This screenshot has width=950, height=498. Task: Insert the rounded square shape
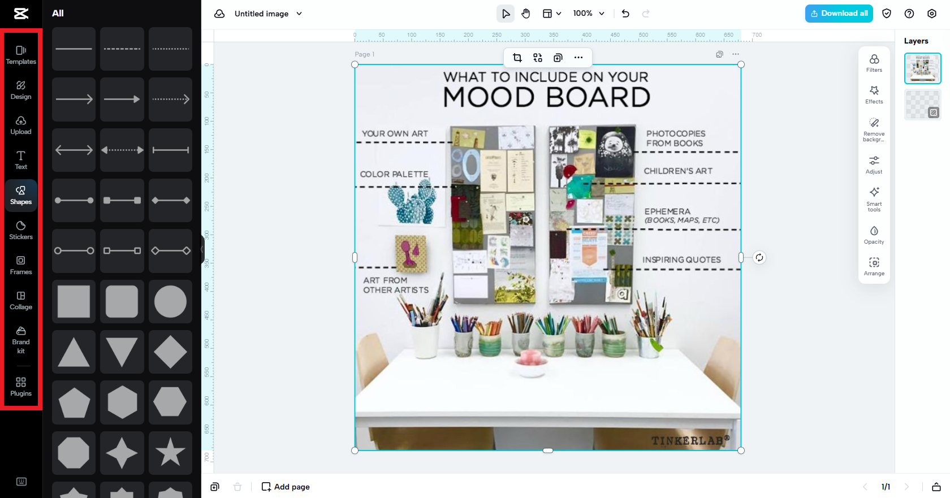(122, 302)
